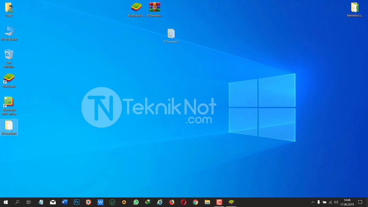The image size is (368, 207).
Task: Select the highlighted BSTweaker5 folder icon
Action: [9, 128]
